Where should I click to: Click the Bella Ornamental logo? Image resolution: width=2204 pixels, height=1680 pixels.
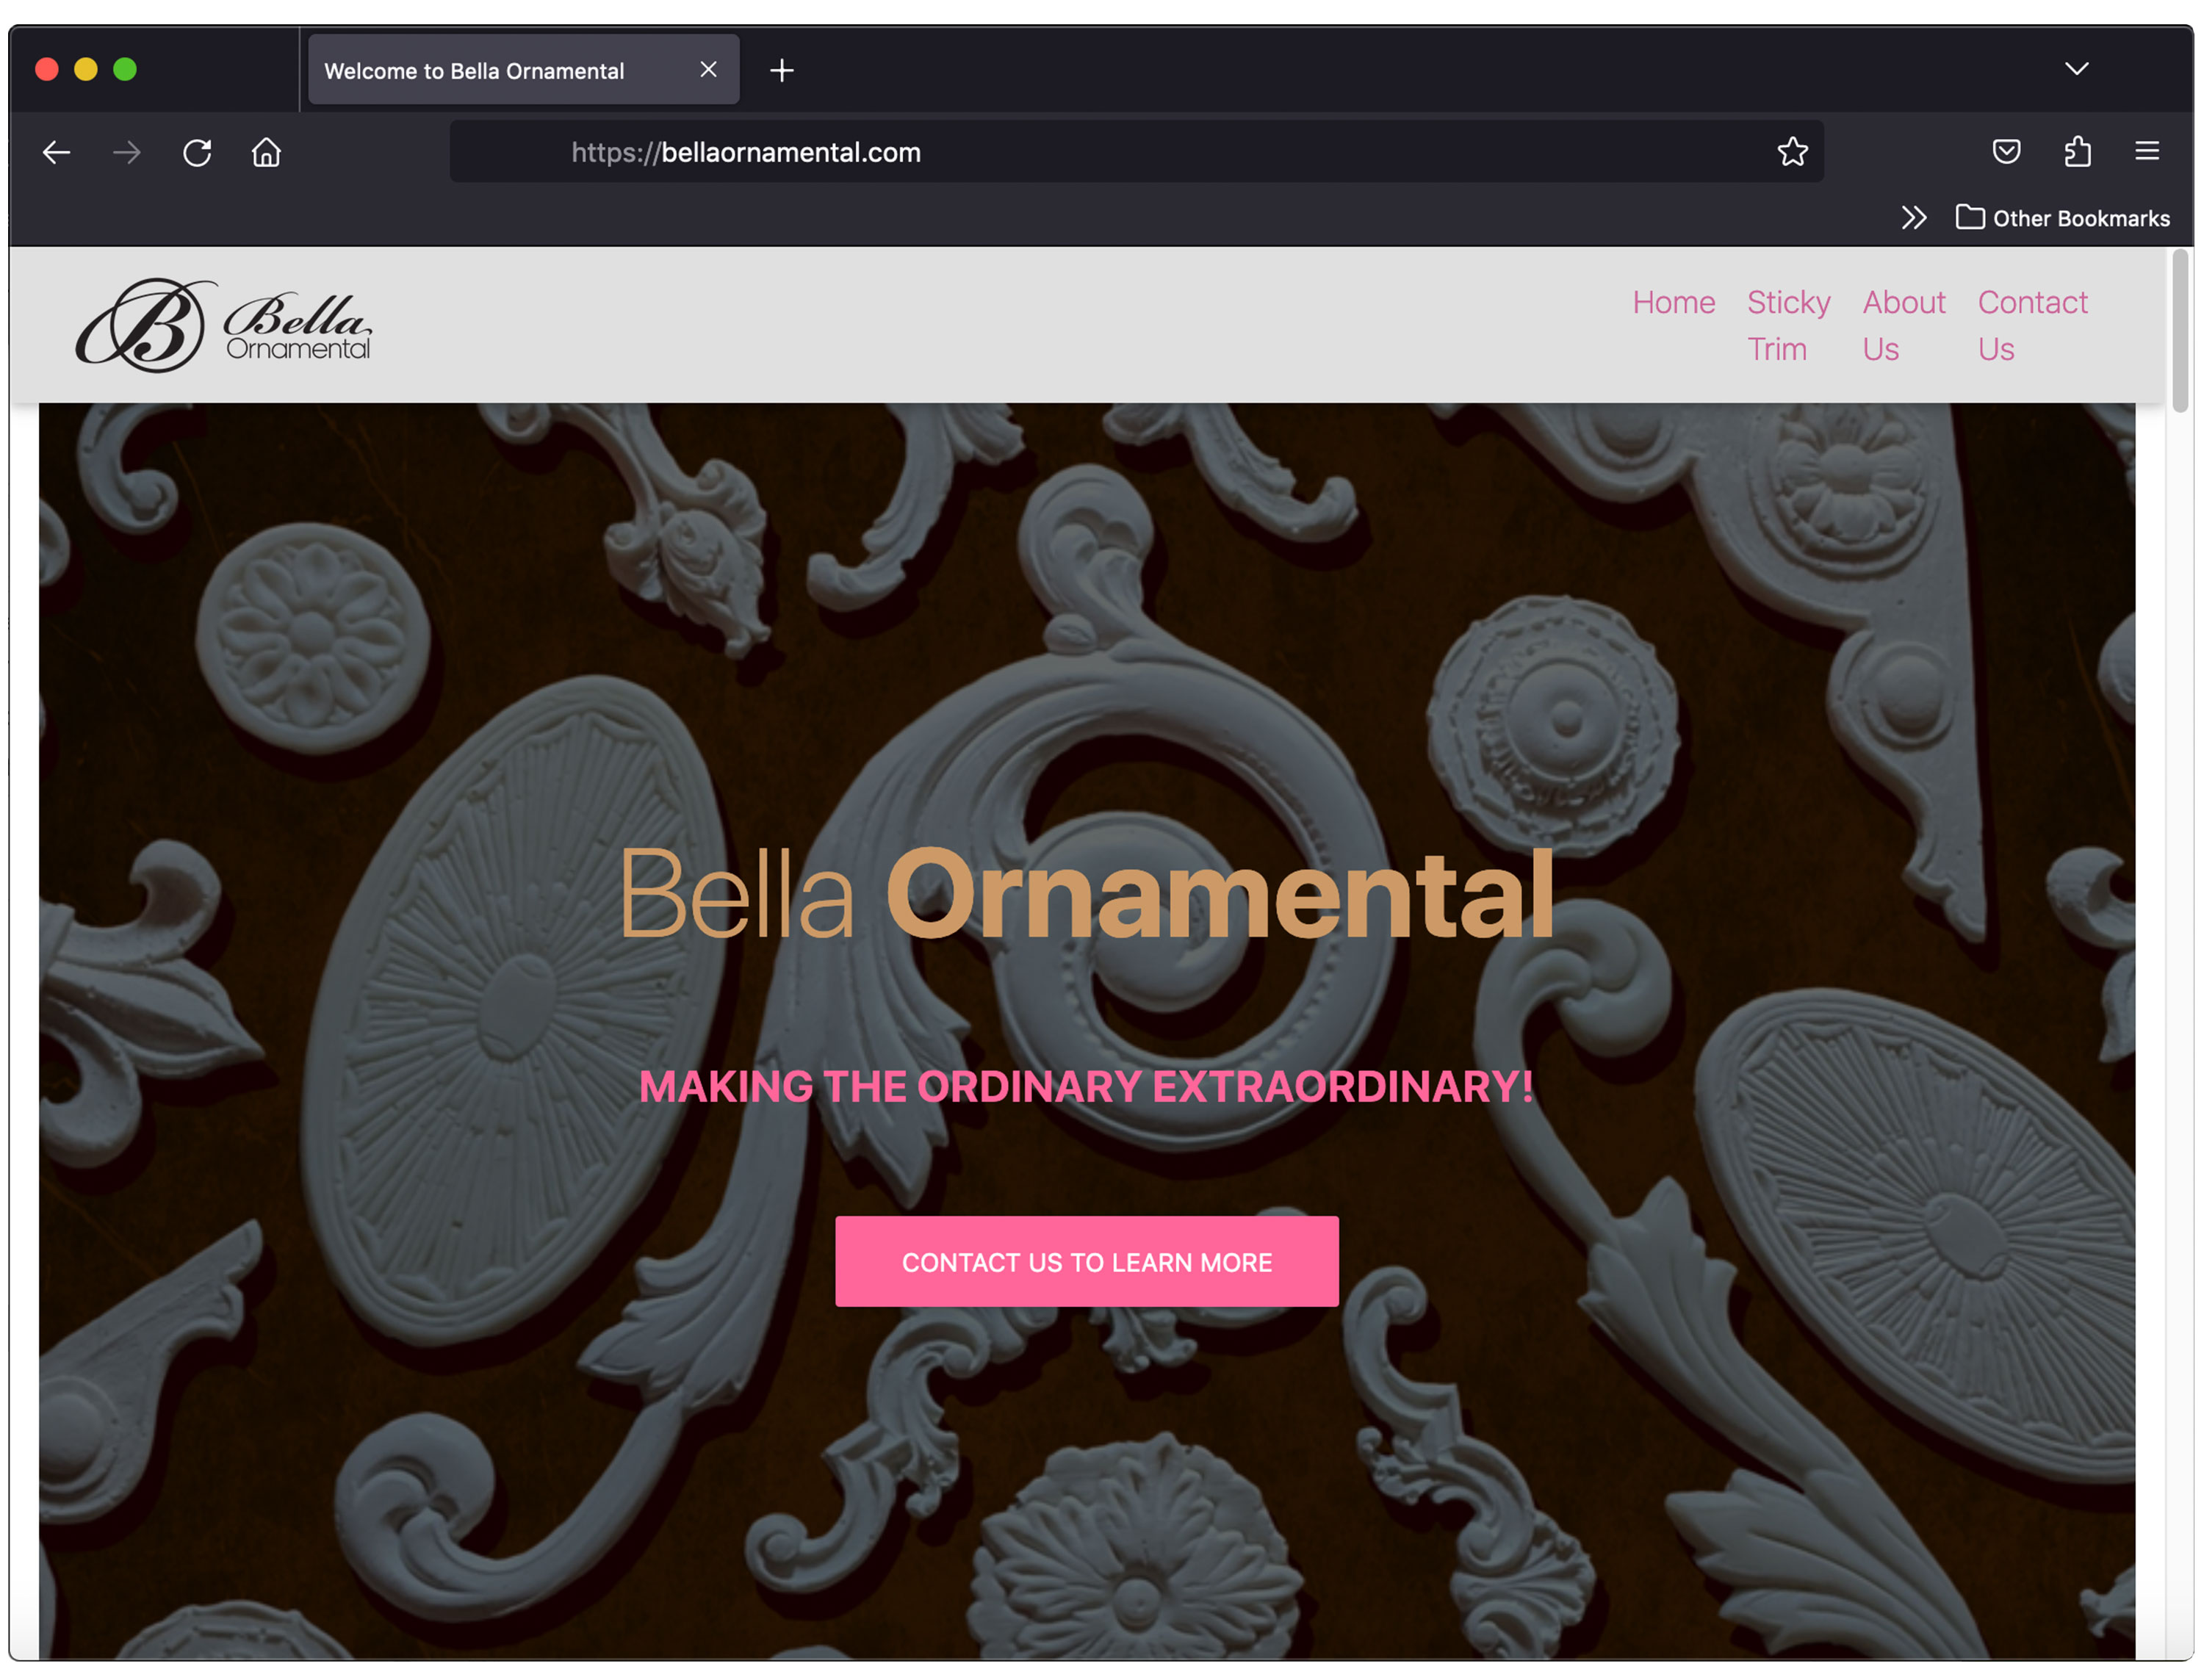224,325
